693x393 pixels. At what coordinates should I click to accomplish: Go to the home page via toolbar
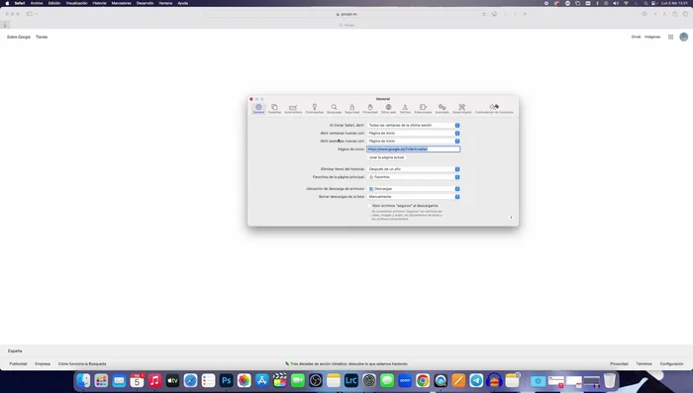(x=494, y=14)
